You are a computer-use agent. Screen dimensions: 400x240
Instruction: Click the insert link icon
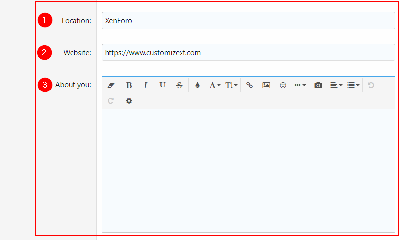click(x=250, y=85)
